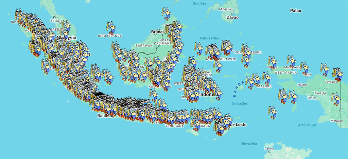Click the mascot marker over Manokwari

(291, 61)
